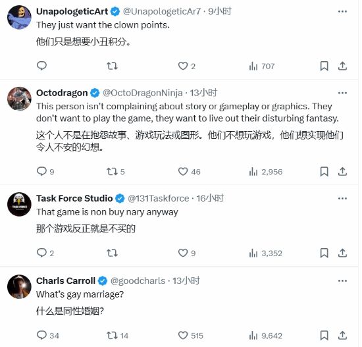362x347 pixels.
Task: Reply to Charls Carroll's tweet with 34 replies
Action: click(48, 335)
